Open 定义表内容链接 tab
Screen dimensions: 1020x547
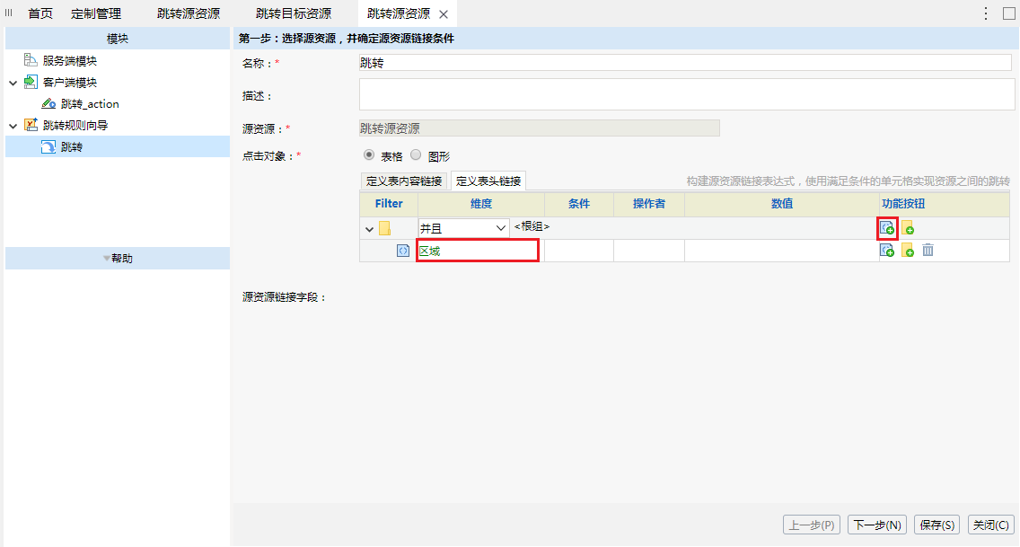click(404, 181)
